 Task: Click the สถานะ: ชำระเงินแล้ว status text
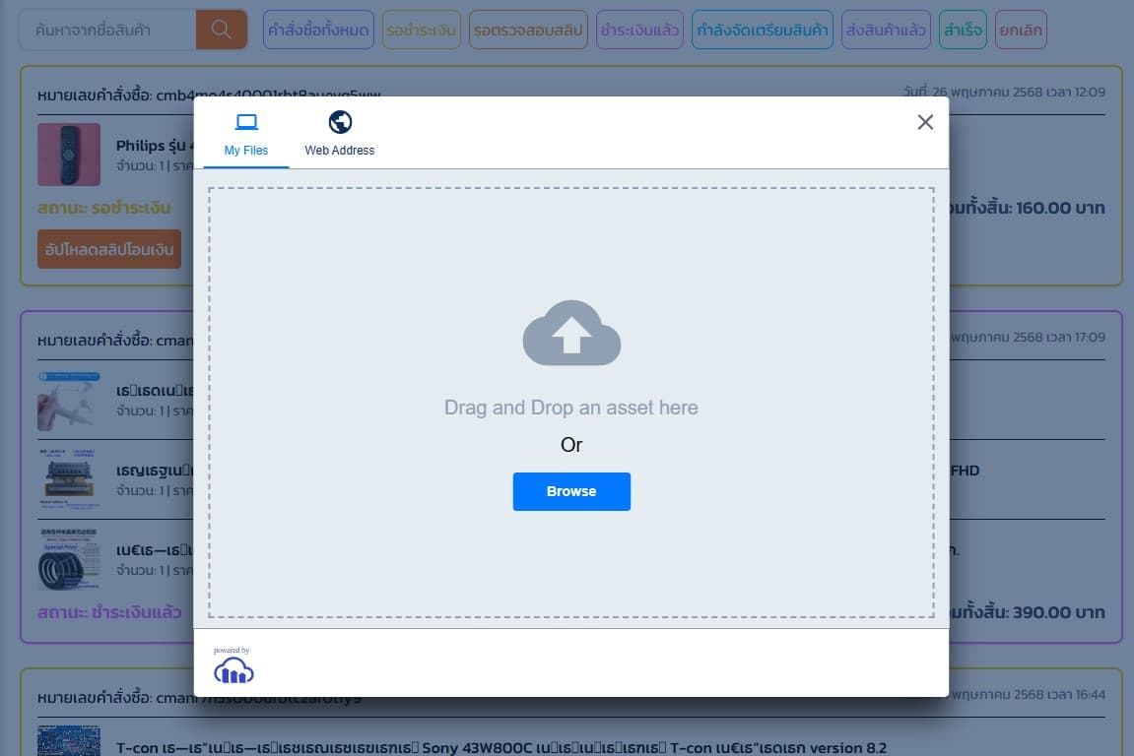click(x=109, y=613)
